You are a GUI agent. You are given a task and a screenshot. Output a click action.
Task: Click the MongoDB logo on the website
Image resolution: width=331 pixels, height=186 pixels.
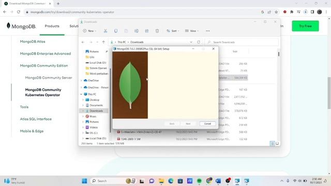(21, 26)
